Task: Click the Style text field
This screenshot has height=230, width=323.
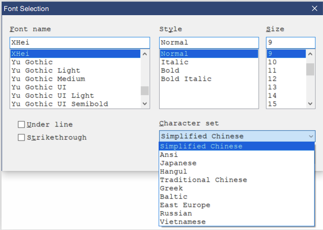Action: (x=209, y=42)
